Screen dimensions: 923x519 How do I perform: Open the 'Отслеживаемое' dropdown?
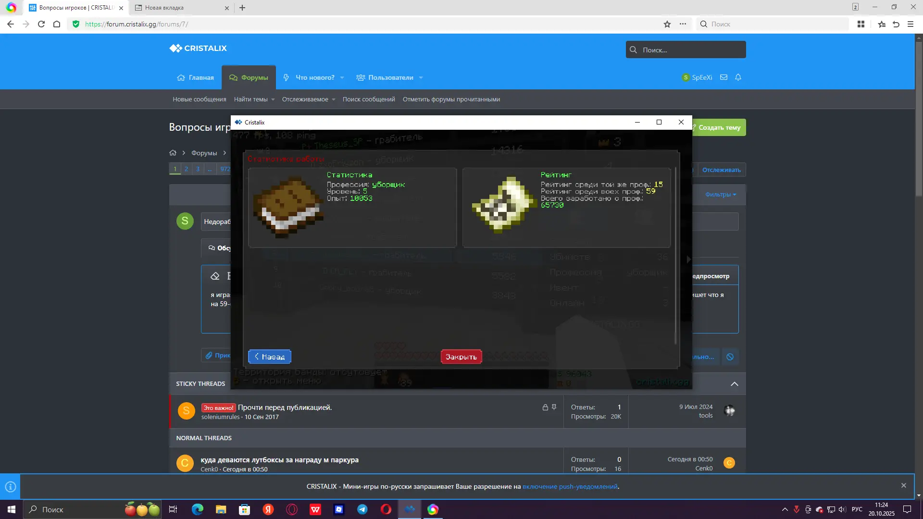click(x=309, y=99)
